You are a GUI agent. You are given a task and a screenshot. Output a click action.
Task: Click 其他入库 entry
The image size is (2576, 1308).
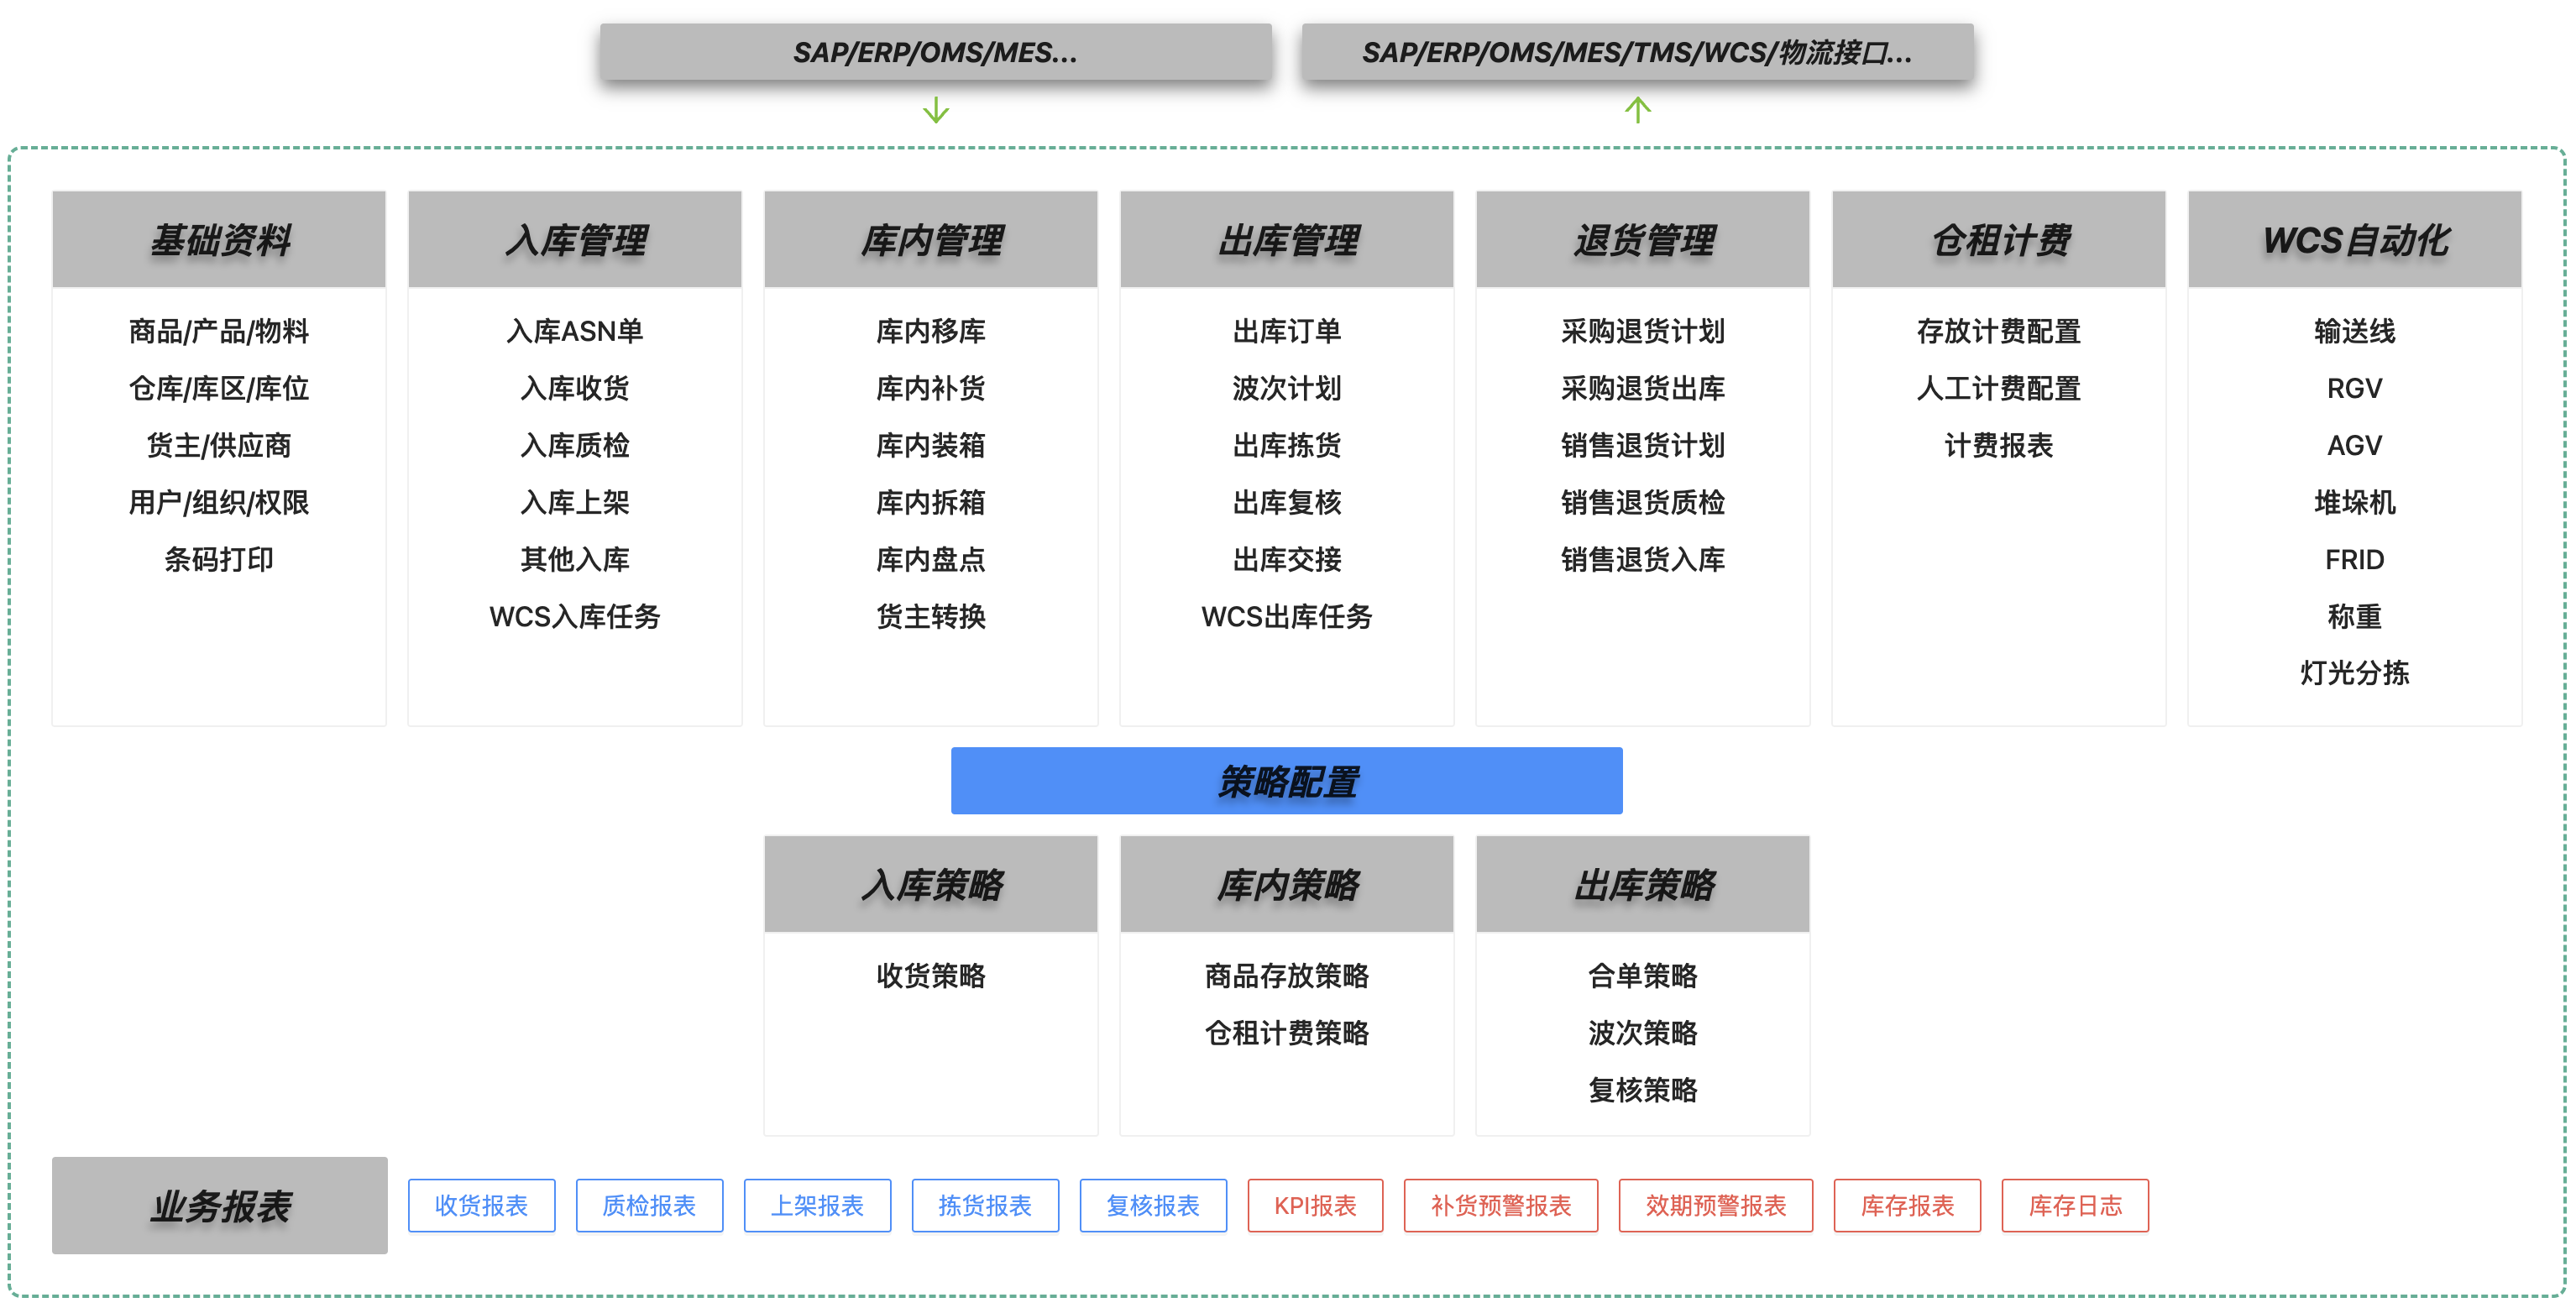click(x=575, y=559)
